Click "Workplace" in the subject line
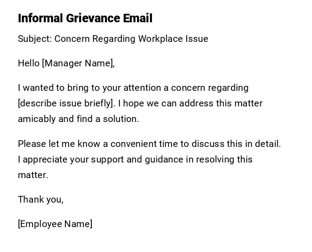Viewport: 312px width, 252px height. click(158, 39)
